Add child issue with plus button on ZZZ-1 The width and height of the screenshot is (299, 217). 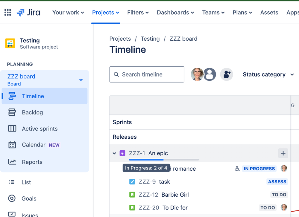pos(283,153)
